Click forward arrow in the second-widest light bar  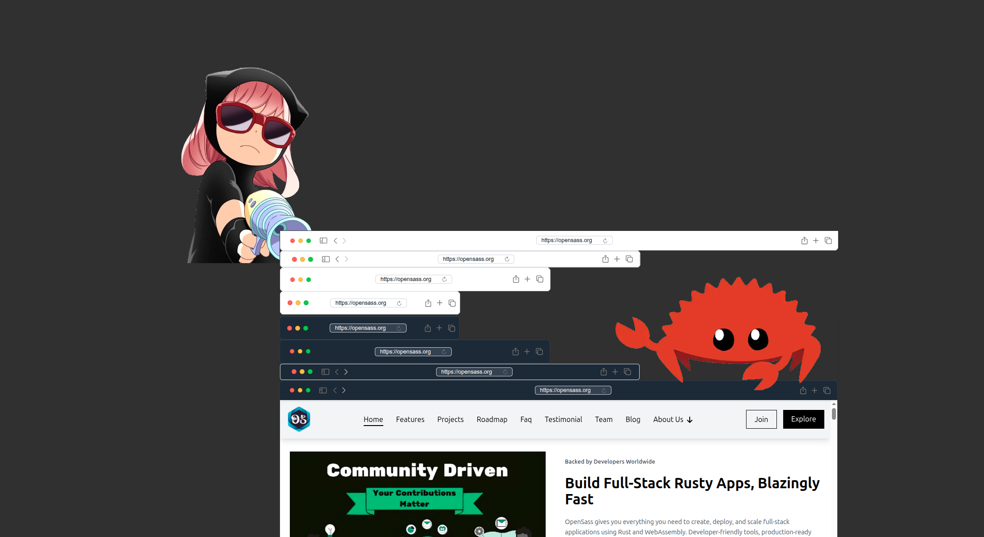(346, 259)
